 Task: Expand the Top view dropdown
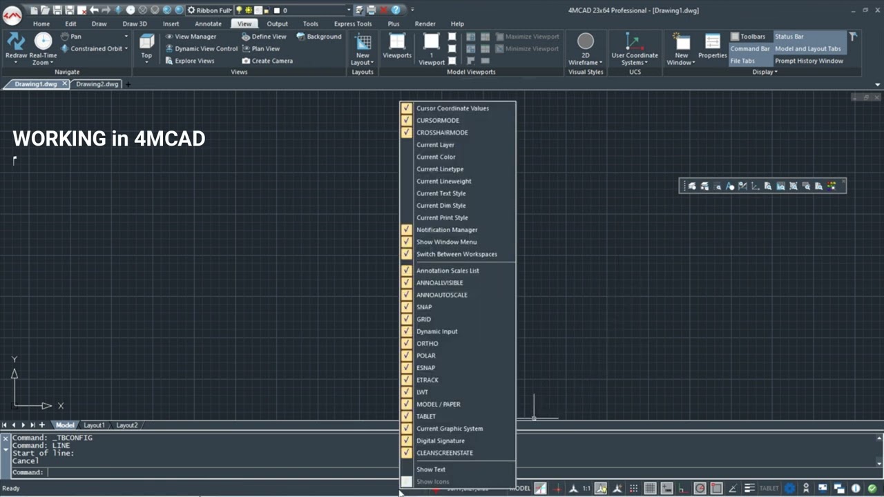click(146, 63)
